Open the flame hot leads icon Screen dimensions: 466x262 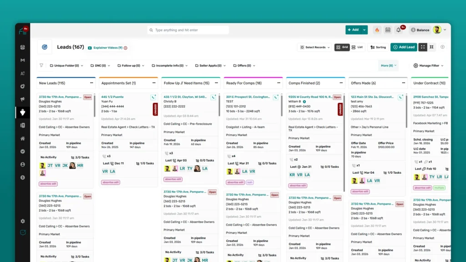click(377, 30)
